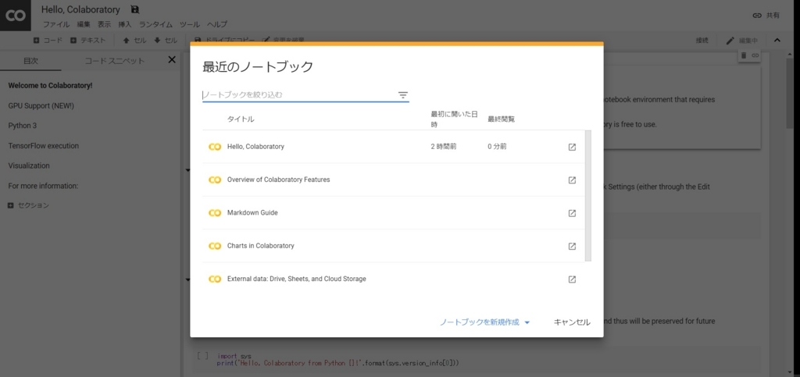Open the 挿入 menu
The image size is (800, 377).
coord(125,24)
